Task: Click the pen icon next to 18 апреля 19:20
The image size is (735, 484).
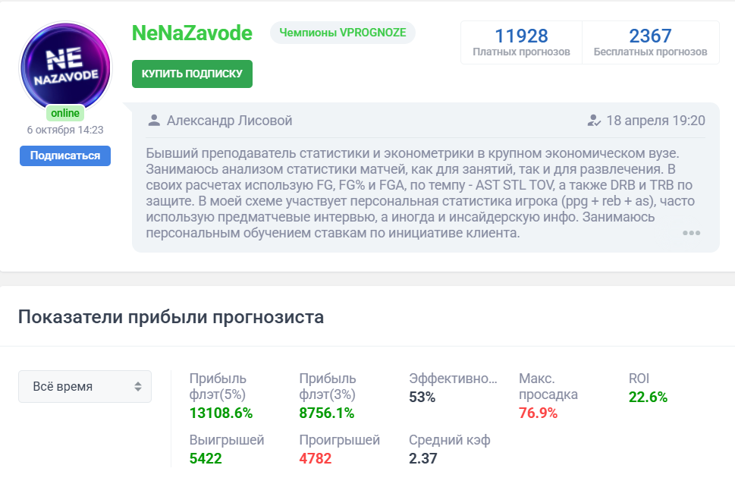Action: 593,120
